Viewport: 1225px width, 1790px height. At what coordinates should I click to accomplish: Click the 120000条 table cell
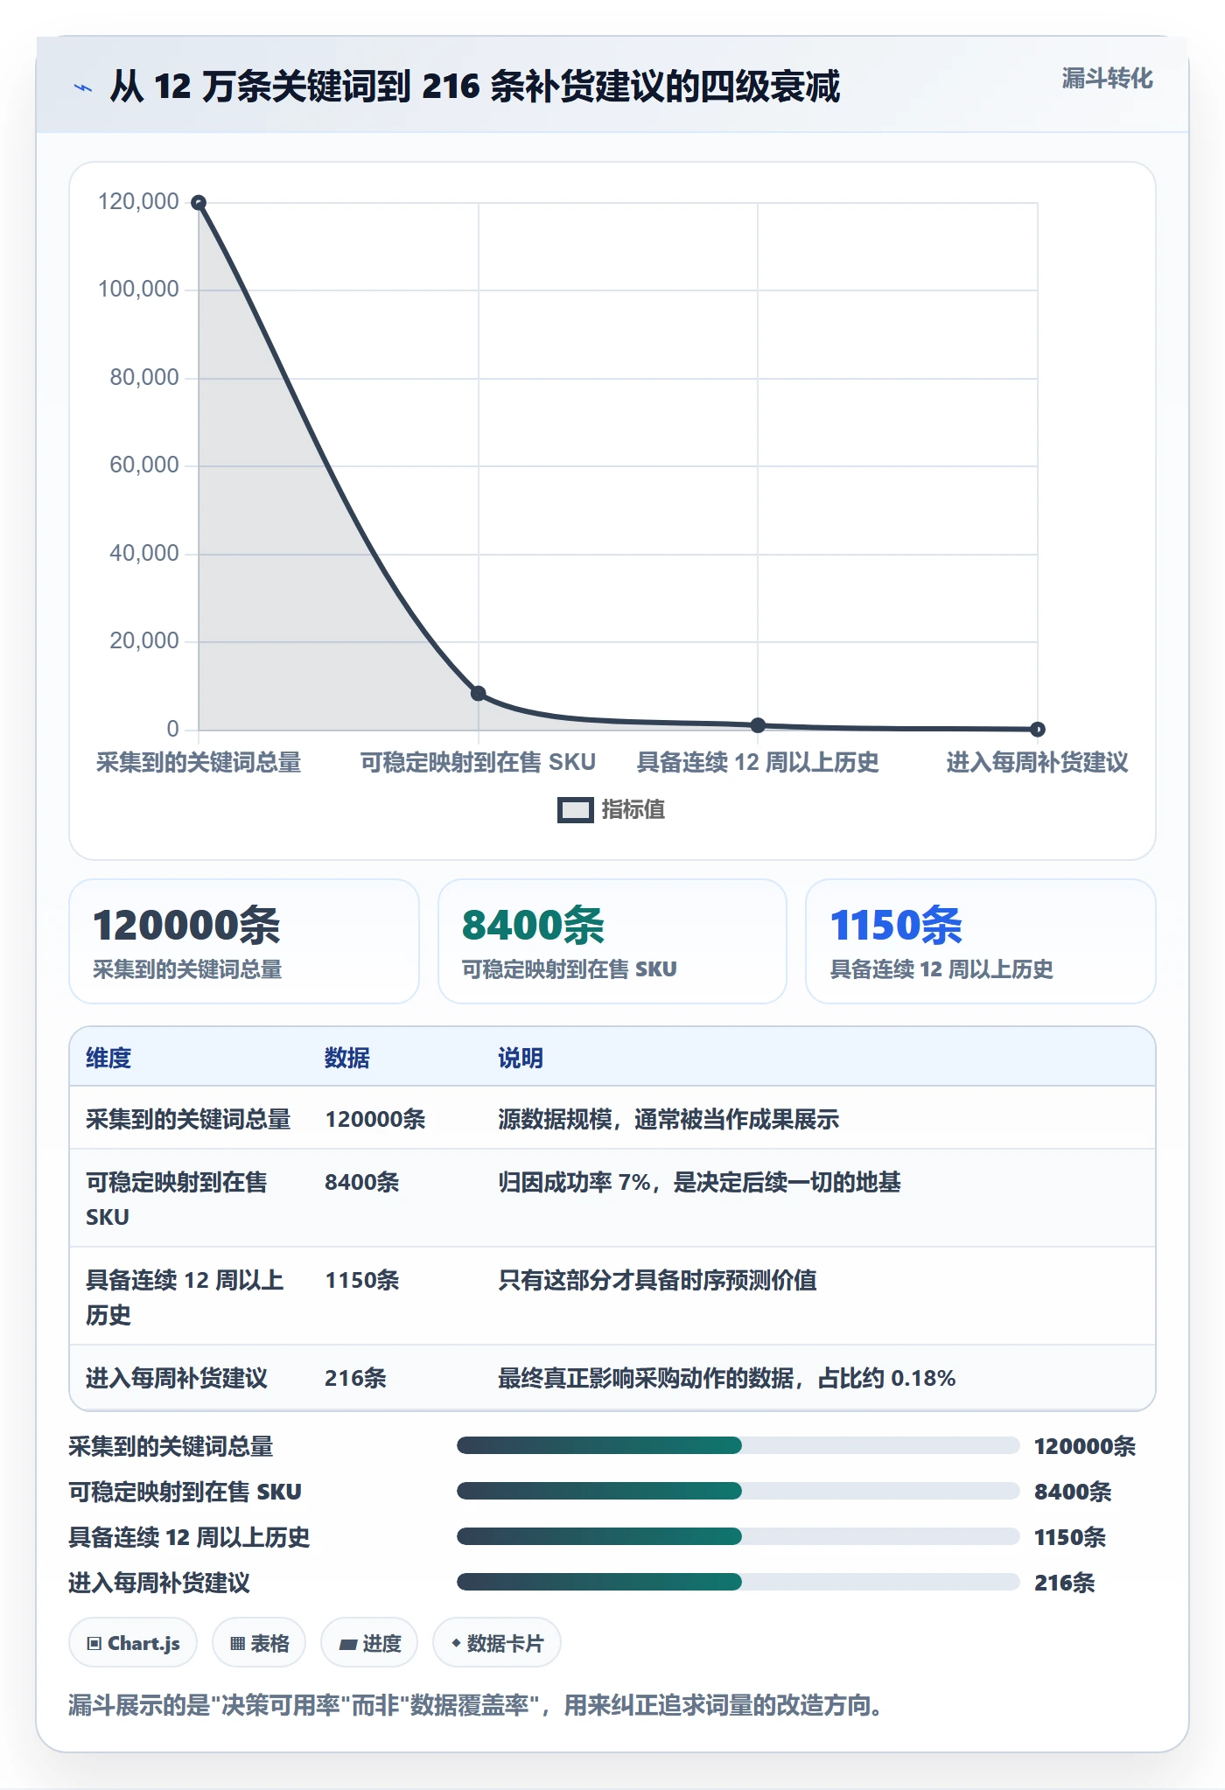(375, 1119)
